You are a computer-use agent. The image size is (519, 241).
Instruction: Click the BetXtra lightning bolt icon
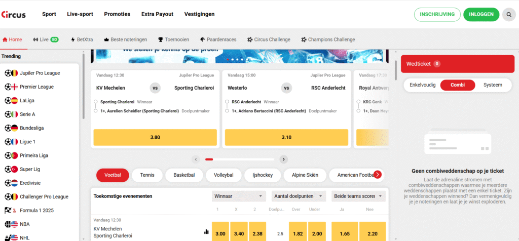(x=73, y=39)
